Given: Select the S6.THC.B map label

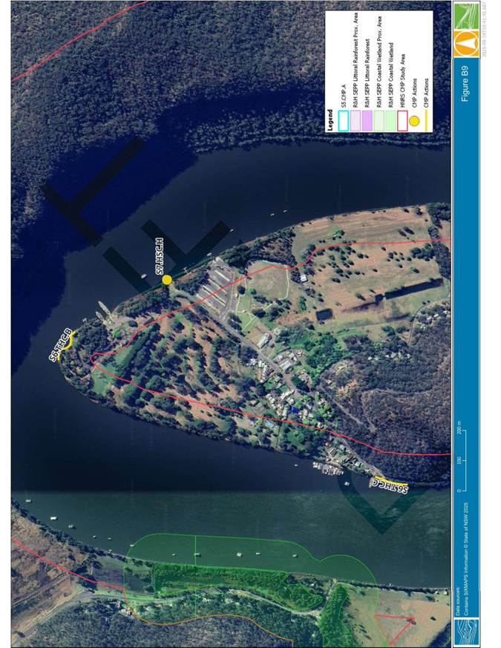Looking at the screenshot, I should (x=59, y=346).
